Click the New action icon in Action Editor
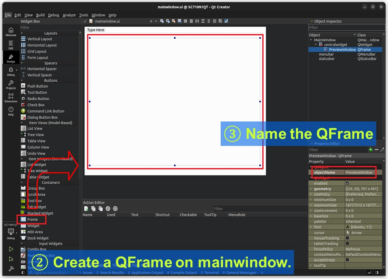The height and width of the screenshot is (280, 388). (x=86, y=209)
